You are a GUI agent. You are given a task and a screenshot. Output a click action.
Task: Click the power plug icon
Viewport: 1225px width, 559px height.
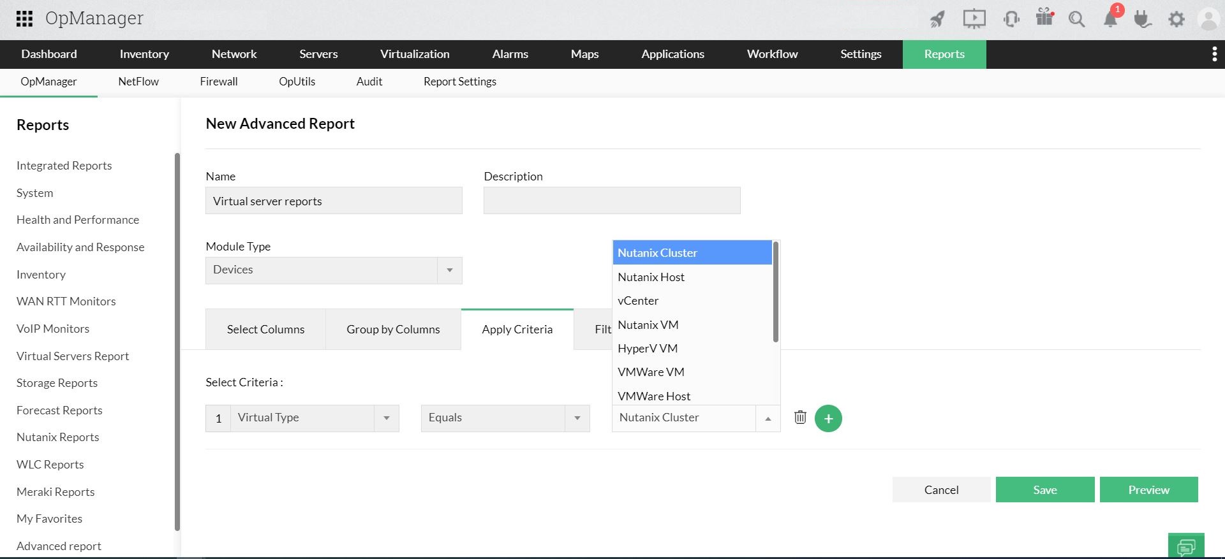1142,19
